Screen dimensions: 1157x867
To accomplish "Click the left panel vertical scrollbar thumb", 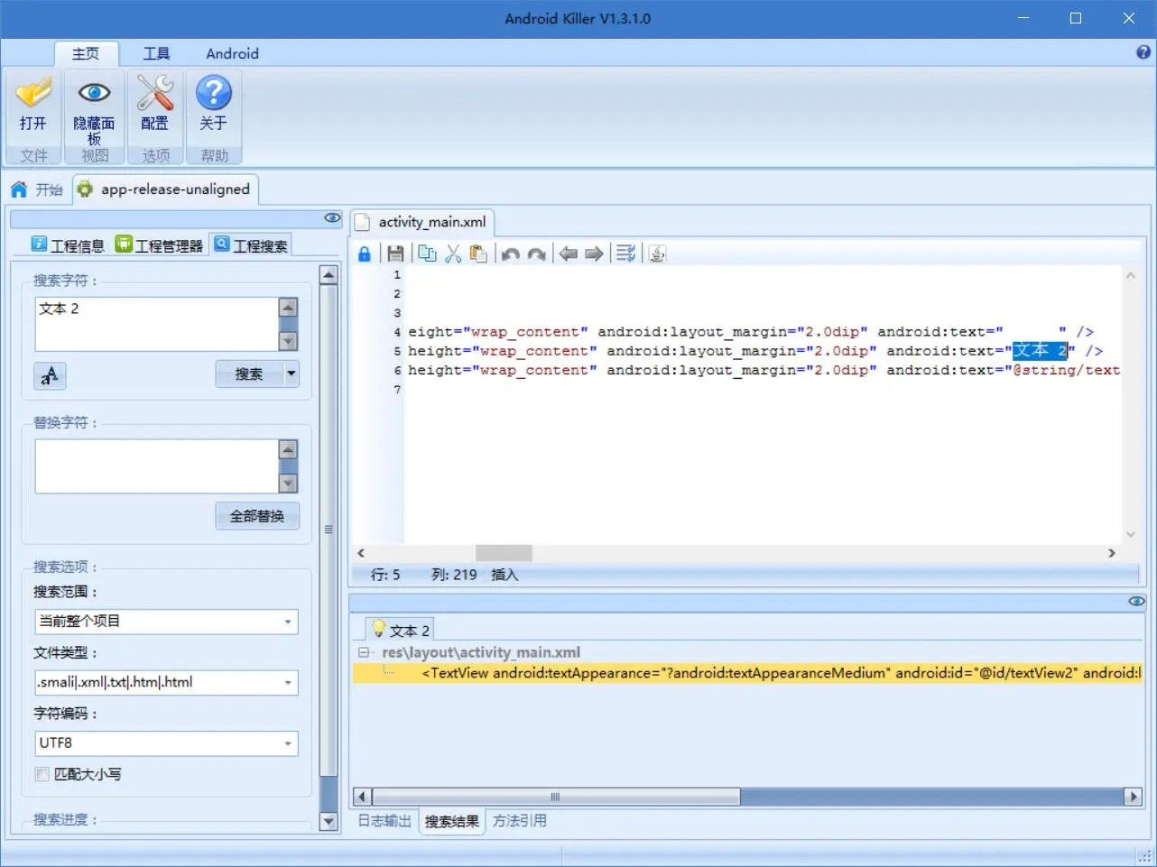I will [x=329, y=530].
